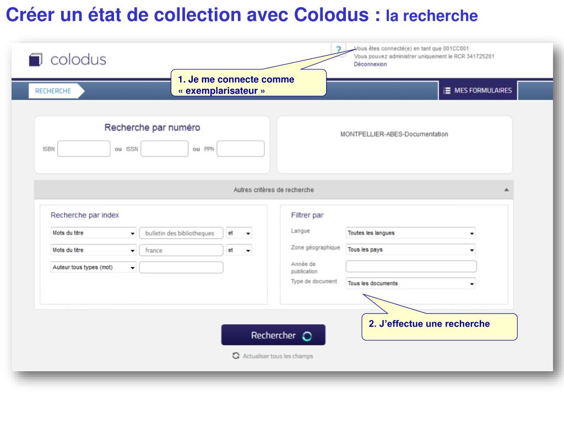The height and width of the screenshot is (423, 564).
Task: Open the 'et' operator dropdown beside bulletin des bibliotheques
Action: point(239,233)
